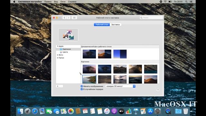The image size is (206, 116).
Task: Toggle 'В случайном порядке' checkbox
Action: tap(82, 89)
